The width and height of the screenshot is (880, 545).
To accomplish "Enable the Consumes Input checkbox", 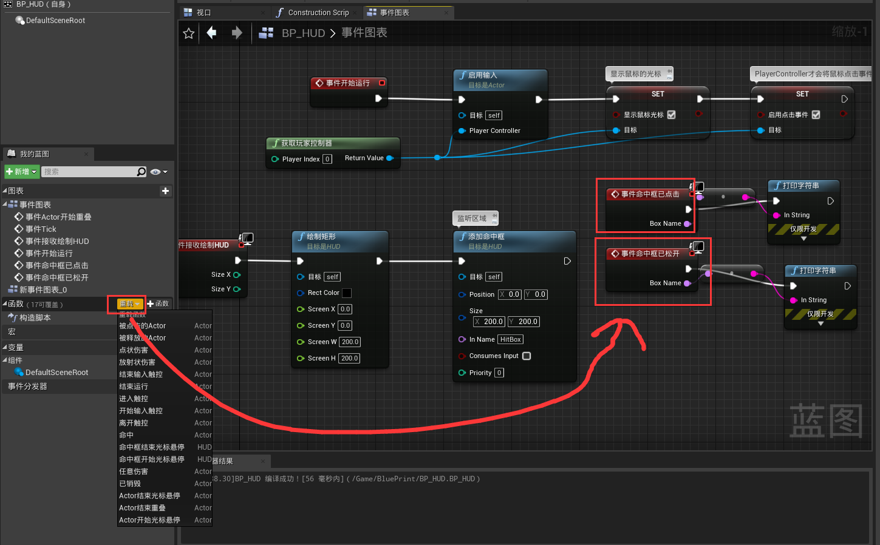I will point(527,356).
